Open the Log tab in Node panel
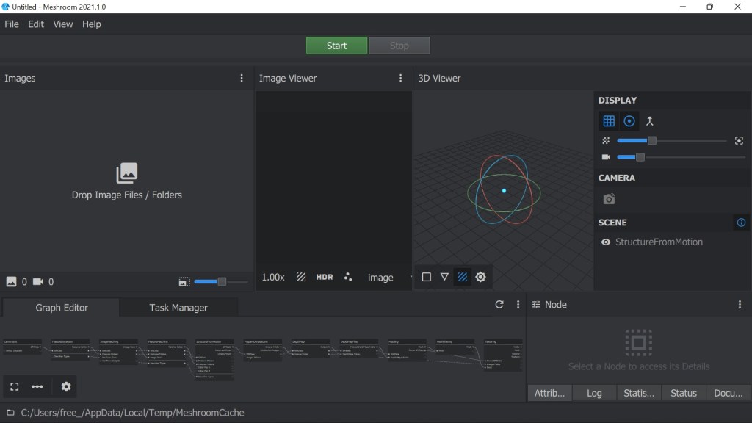Screen dimensions: 752x423 pyautogui.click(x=594, y=393)
